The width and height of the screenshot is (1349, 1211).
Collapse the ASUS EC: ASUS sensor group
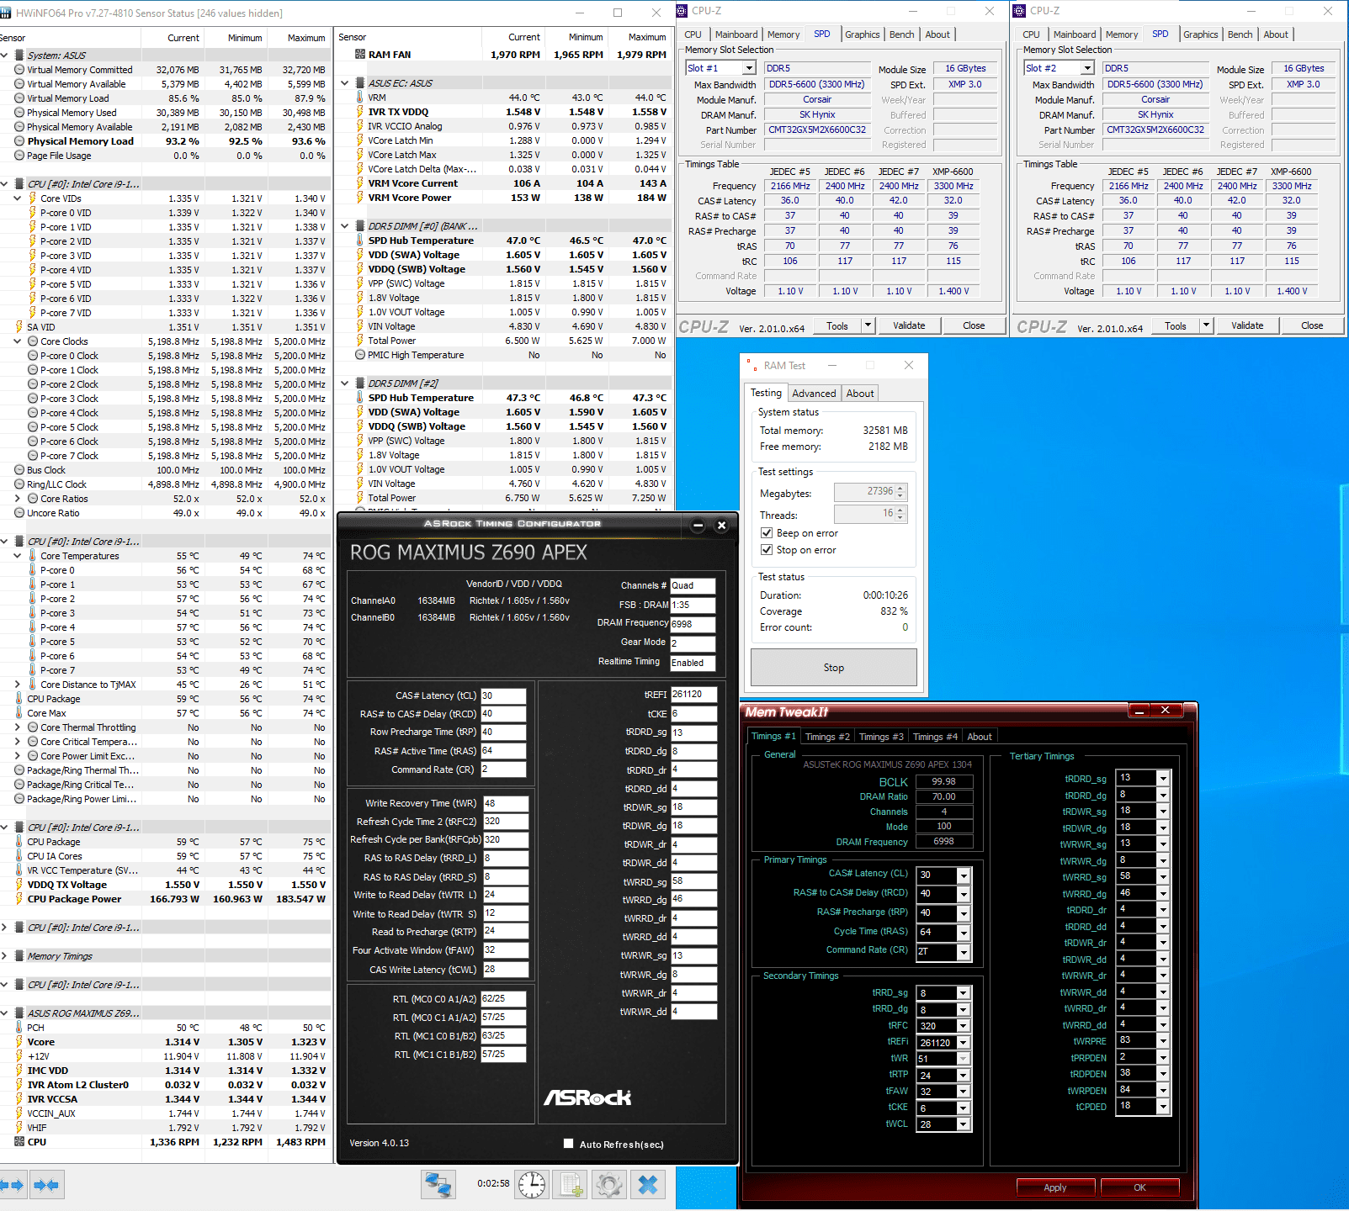point(345,83)
